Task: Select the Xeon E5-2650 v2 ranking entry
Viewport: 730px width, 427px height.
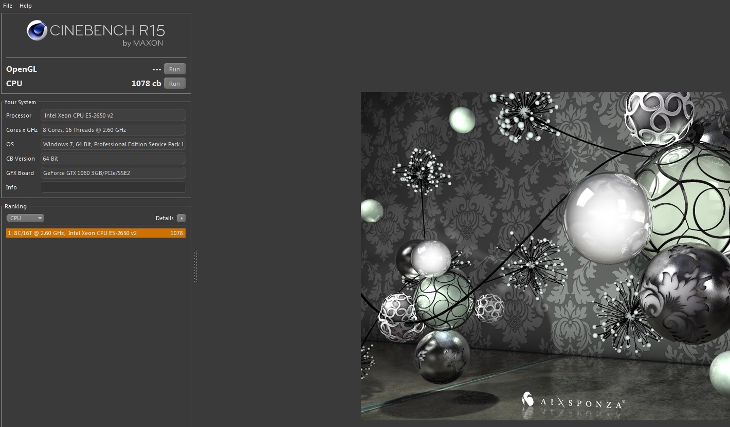Action: 96,233
